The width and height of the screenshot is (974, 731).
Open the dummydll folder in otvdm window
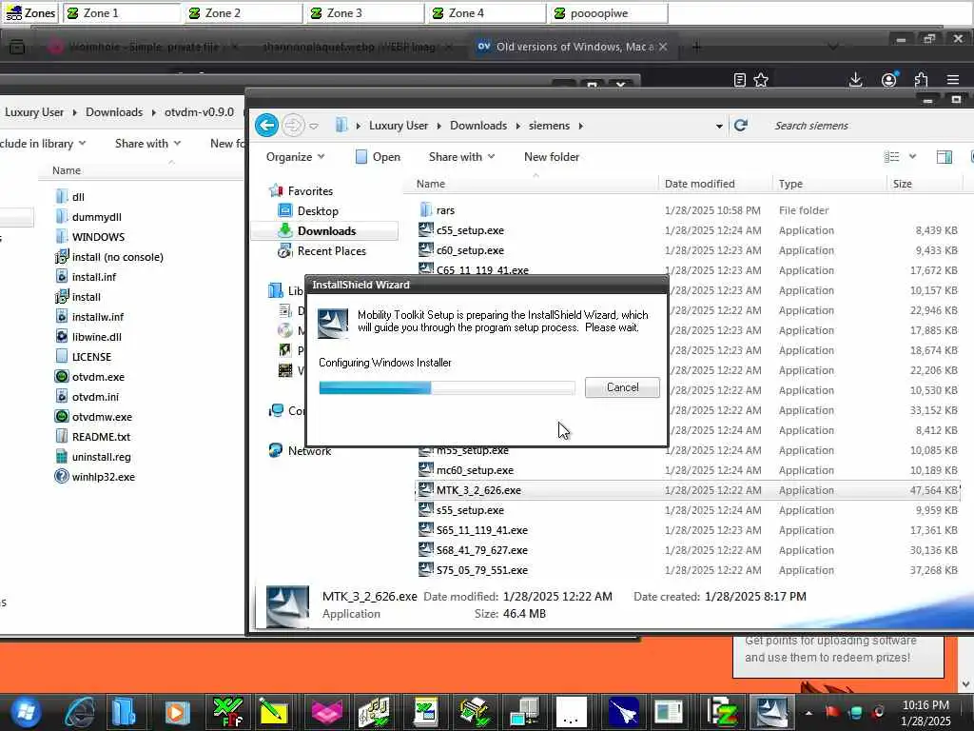(96, 217)
